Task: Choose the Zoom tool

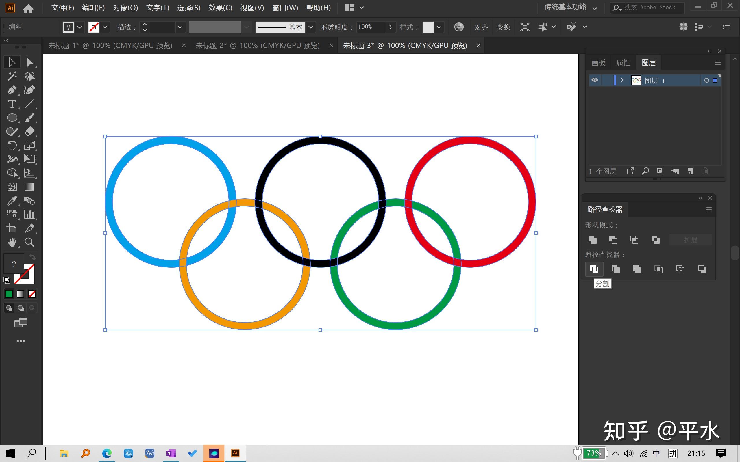Action: [x=29, y=242]
